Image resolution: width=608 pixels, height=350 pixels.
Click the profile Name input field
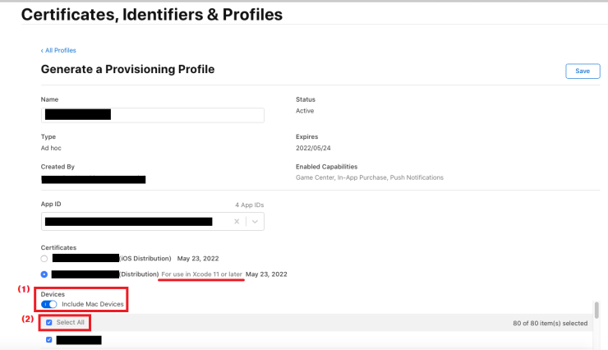click(x=152, y=115)
